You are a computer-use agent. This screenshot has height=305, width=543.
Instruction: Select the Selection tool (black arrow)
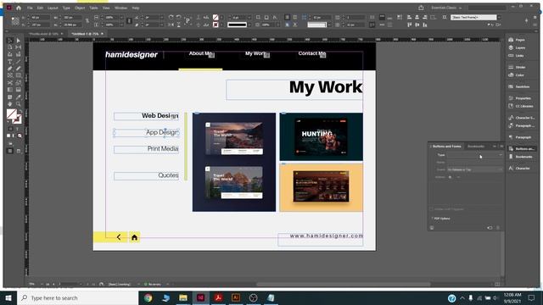[x=10, y=41]
